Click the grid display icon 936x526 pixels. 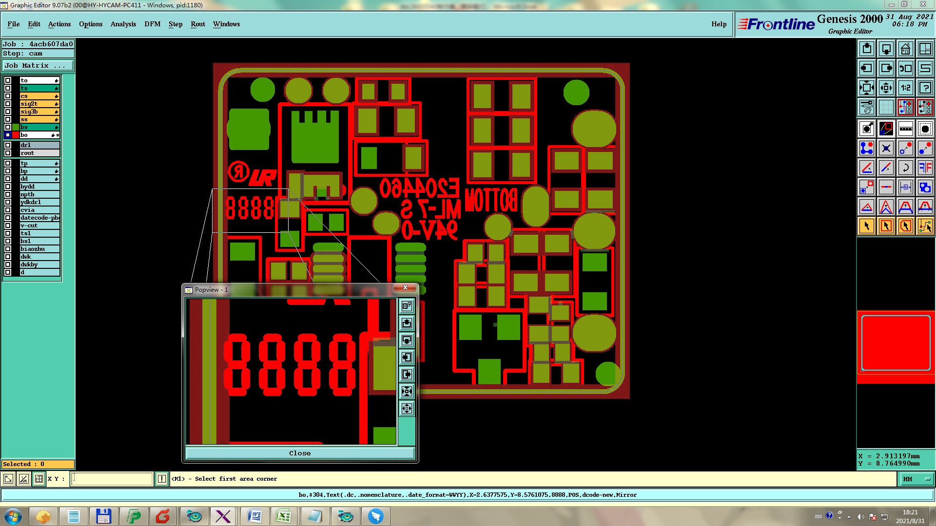point(886,107)
